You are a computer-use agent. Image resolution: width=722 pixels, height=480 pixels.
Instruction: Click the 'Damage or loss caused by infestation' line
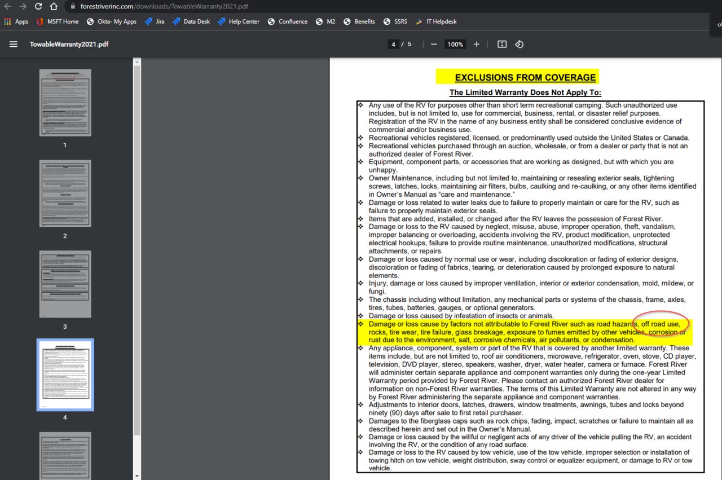(x=461, y=316)
